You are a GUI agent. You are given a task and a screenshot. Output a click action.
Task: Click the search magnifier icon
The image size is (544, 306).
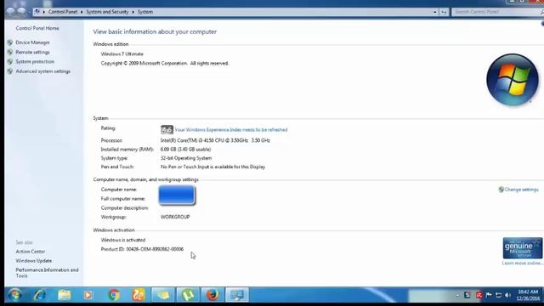tap(541, 12)
